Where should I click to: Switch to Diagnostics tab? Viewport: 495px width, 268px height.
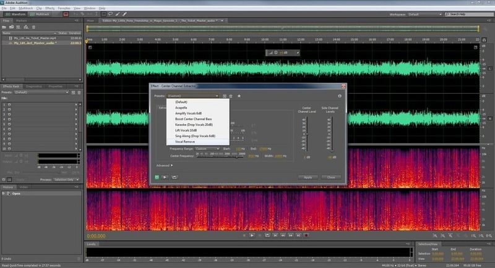pos(34,86)
